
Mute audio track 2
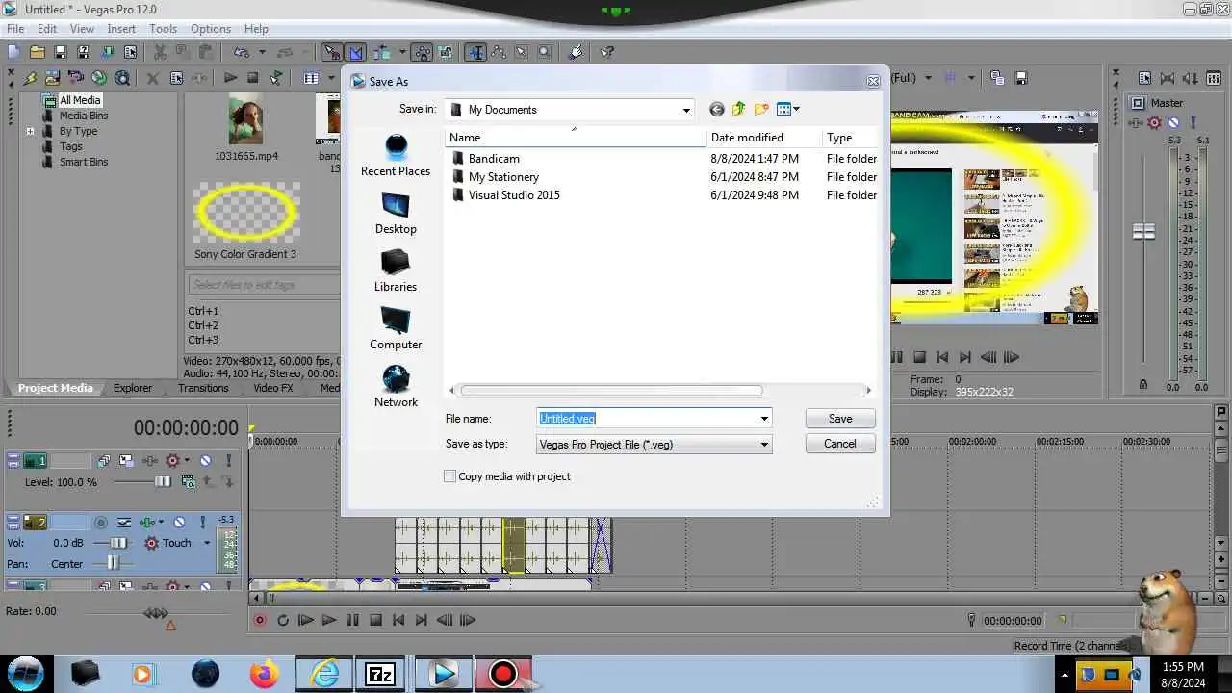coord(179,522)
